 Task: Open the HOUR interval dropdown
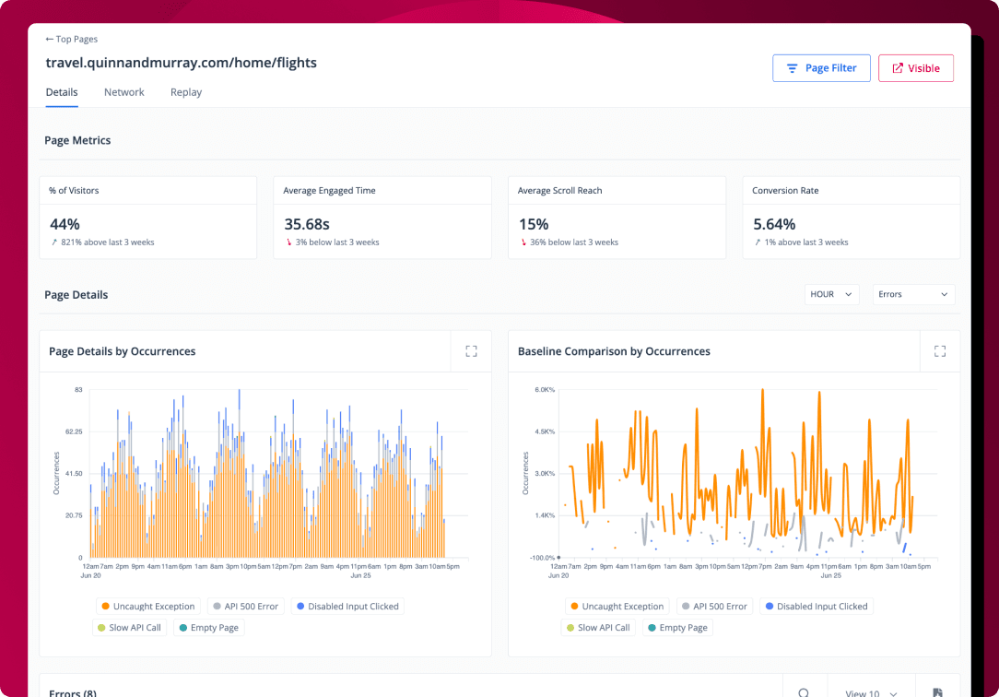(x=832, y=294)
